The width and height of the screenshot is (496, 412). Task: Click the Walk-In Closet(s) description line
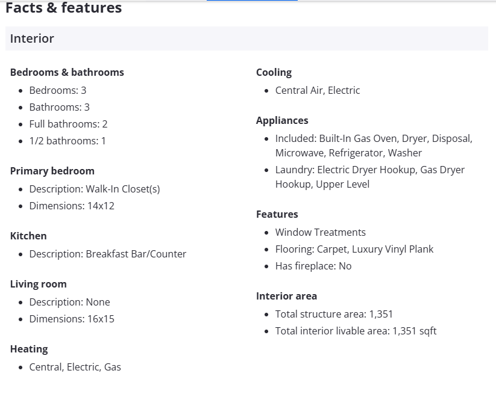coord(95,189)
